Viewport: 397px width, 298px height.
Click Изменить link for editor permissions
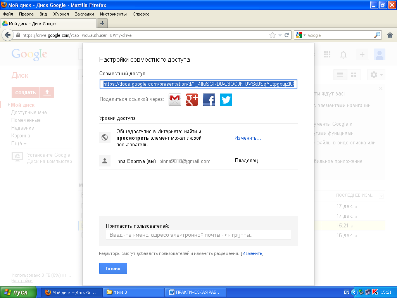pyautogui.click(x=252, y=253)
